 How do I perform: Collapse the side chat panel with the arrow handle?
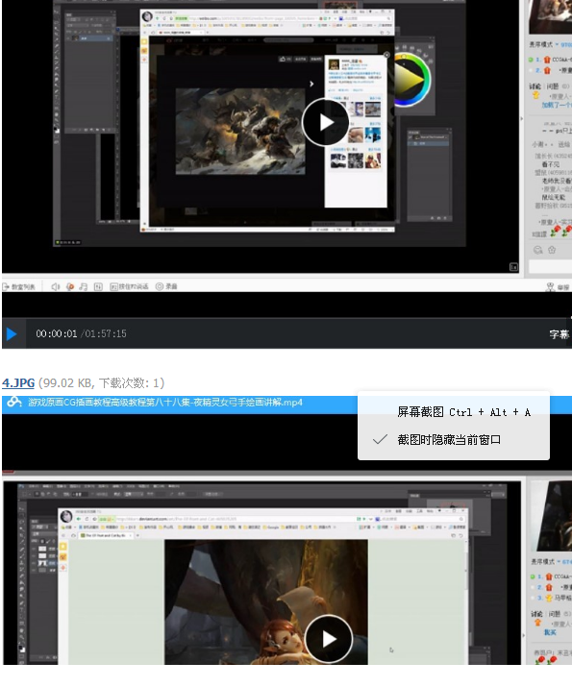(x=522, y=119)
